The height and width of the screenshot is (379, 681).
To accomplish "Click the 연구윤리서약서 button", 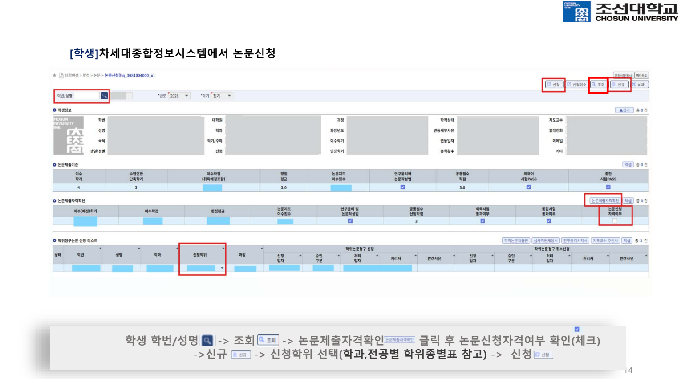I will [x=575, y=240].
